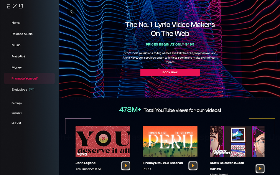This screenshot has width=280, height=175.
Task: Click Log Out in the sidebar
Action: click(x=16, y=123)
